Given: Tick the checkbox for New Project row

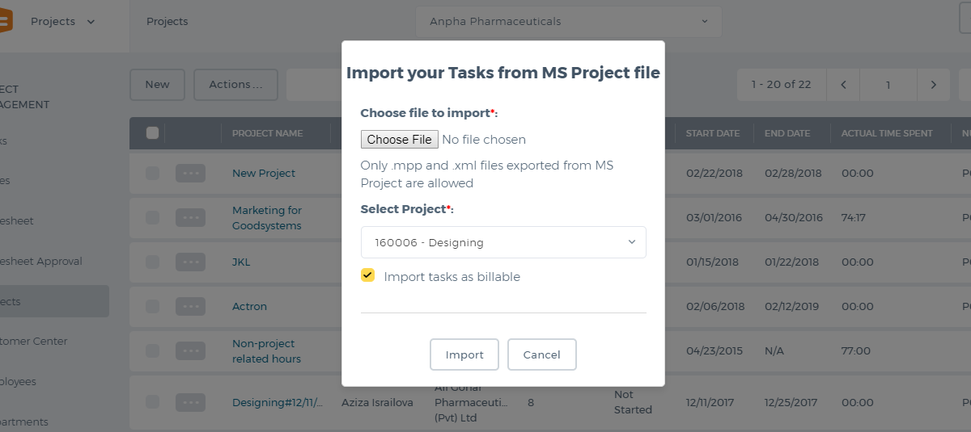Looking at the screenshot, I should coord(152,173).
